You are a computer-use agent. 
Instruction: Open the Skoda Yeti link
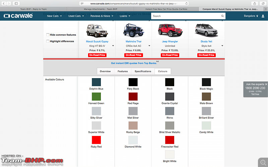click(x=206, y=41)
